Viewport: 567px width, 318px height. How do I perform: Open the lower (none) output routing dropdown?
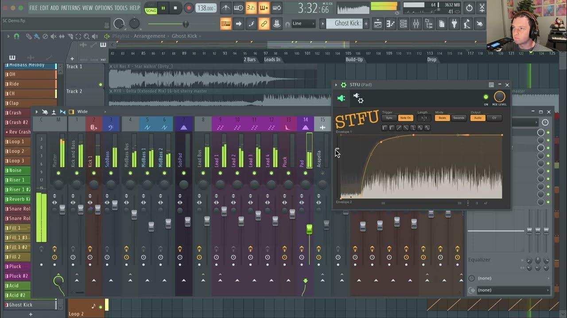point(513,290)
